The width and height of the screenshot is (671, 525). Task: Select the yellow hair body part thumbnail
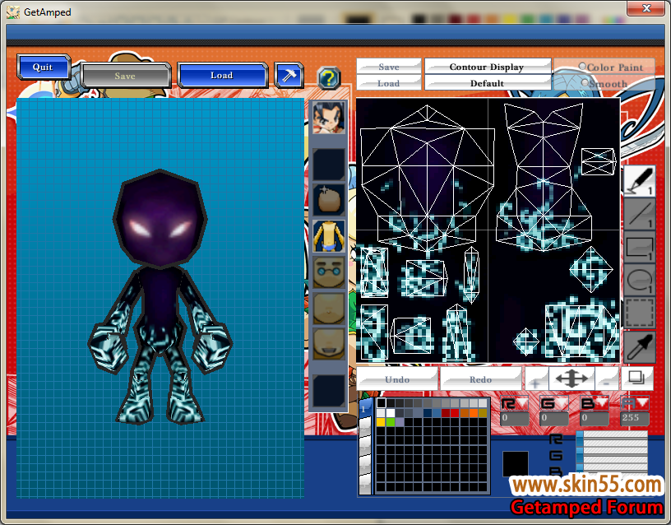328,236
